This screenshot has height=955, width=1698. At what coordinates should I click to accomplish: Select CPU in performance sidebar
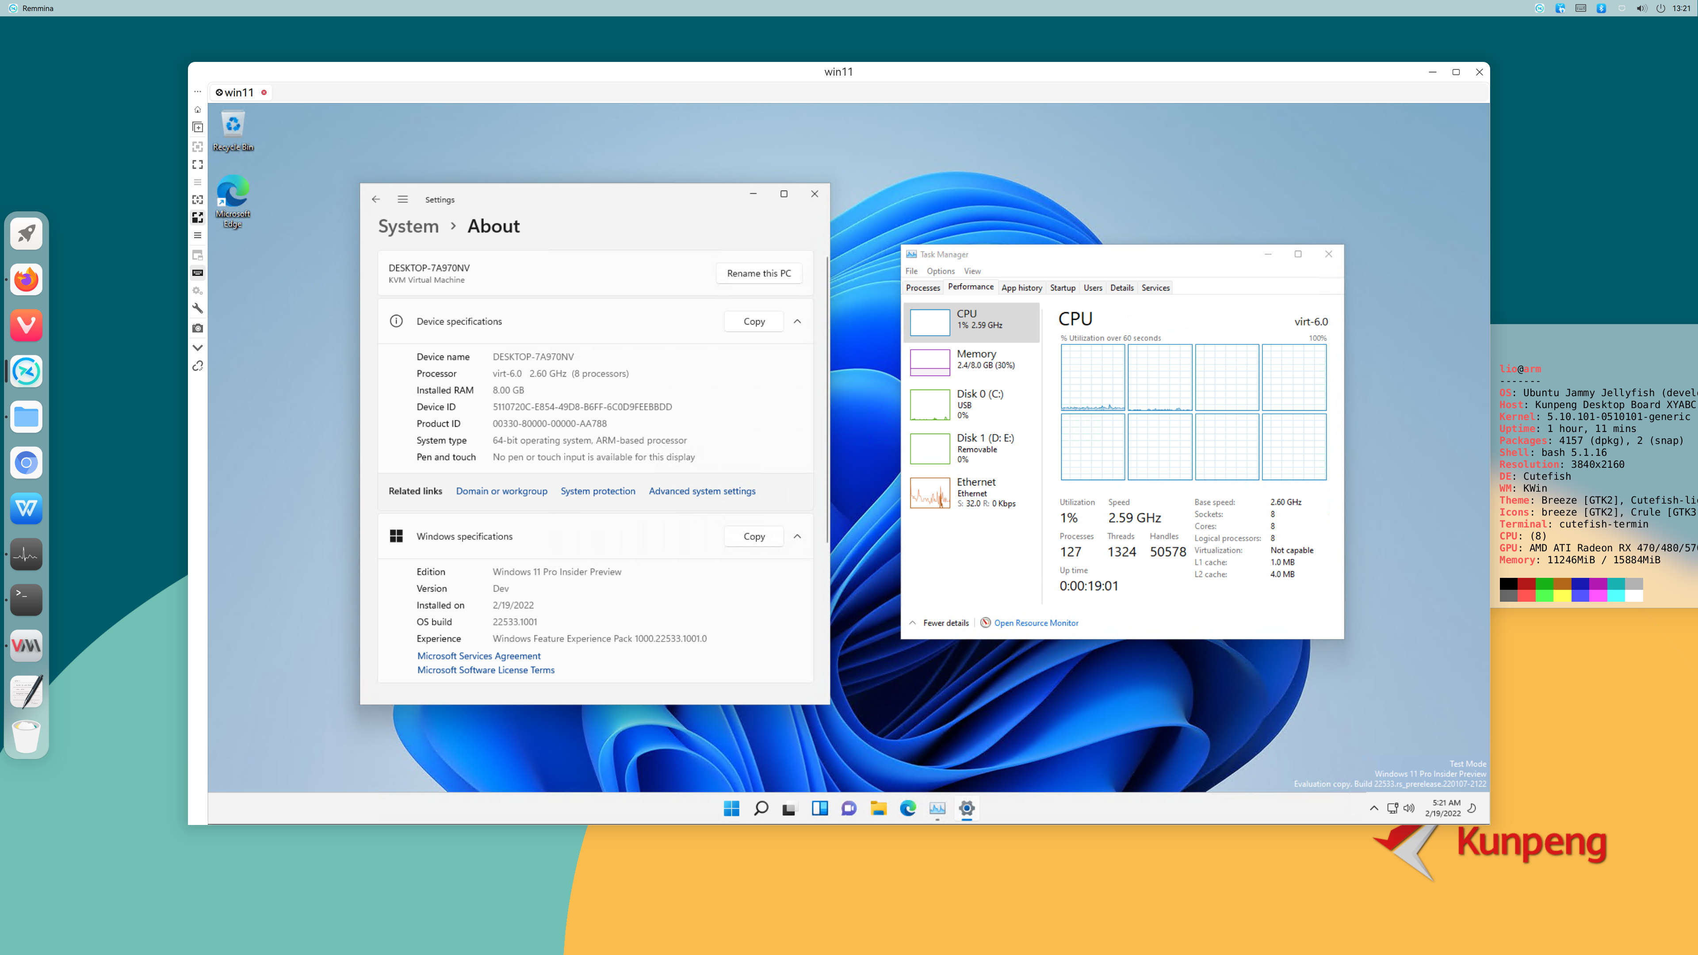coord(971,322)
